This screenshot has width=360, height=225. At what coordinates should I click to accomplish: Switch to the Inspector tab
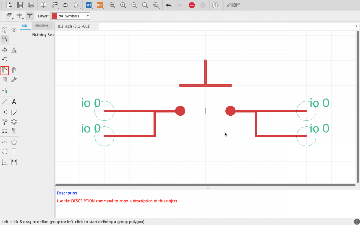[25, 25]
